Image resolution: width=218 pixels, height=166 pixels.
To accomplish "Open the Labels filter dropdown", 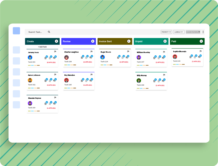I will 179,32.
